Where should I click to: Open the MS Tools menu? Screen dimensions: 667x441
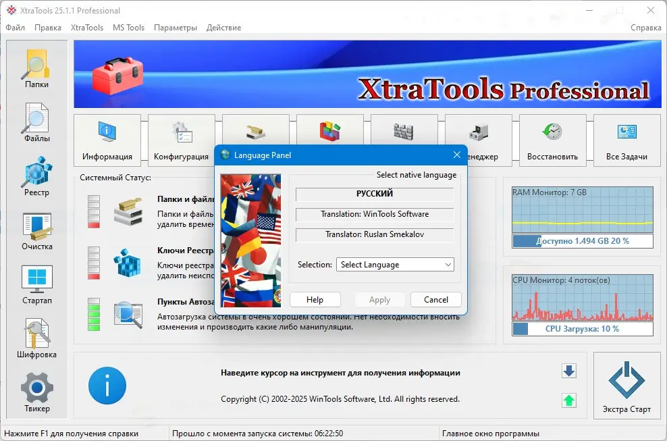point(128,27)
